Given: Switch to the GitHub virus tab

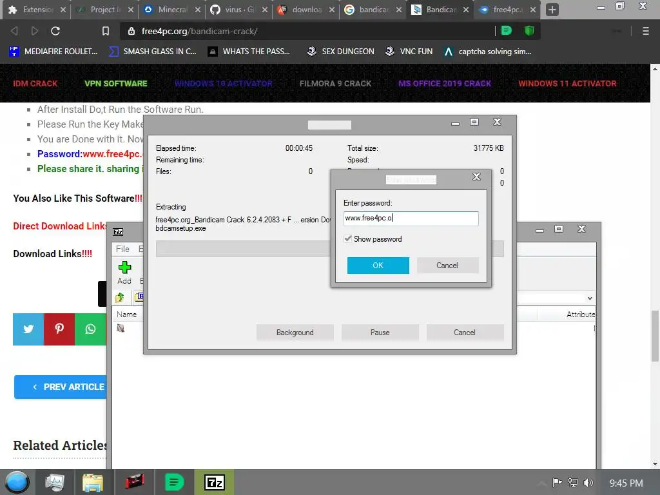Looking at the screenshot, I should 237,9.
